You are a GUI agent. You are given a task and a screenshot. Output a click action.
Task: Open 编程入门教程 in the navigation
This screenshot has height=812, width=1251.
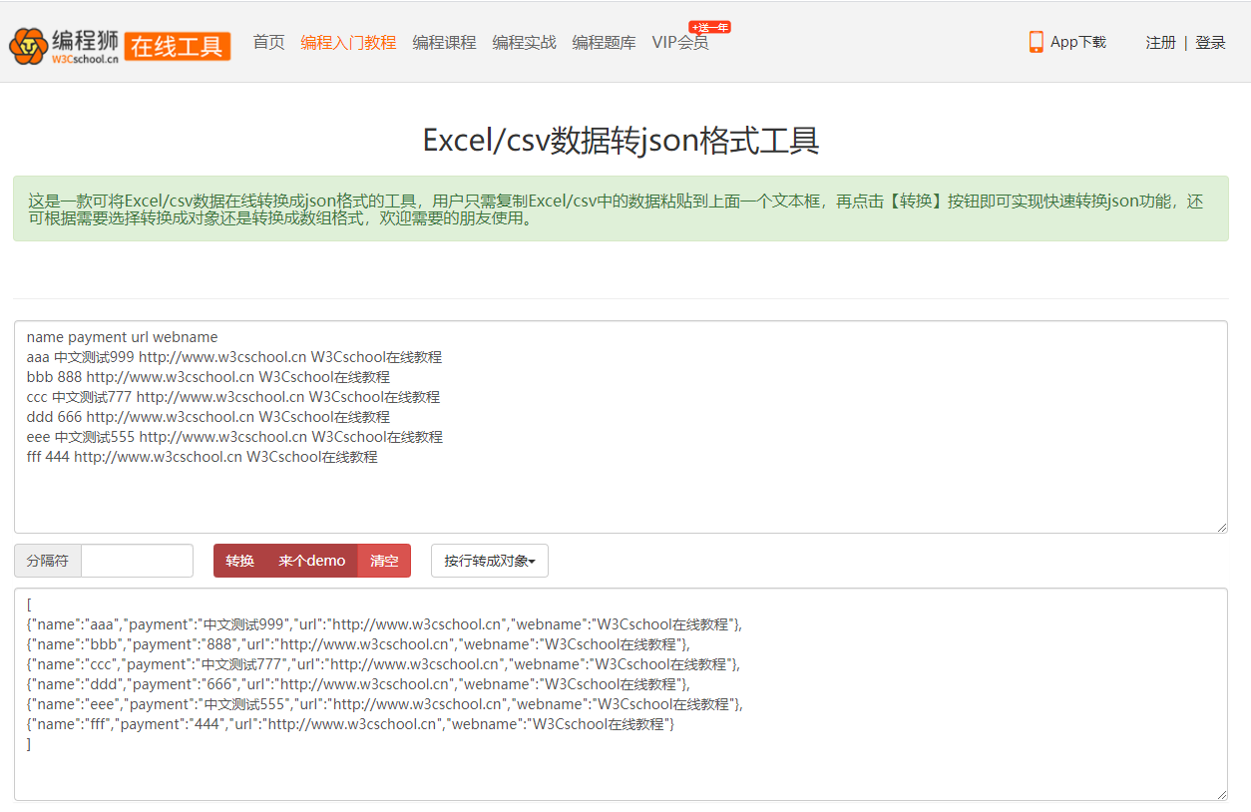(348, 42)
